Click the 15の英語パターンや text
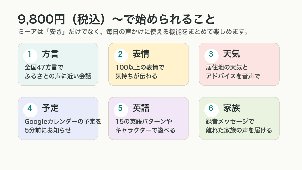This screenshot has width=302, height=170. 144,122
